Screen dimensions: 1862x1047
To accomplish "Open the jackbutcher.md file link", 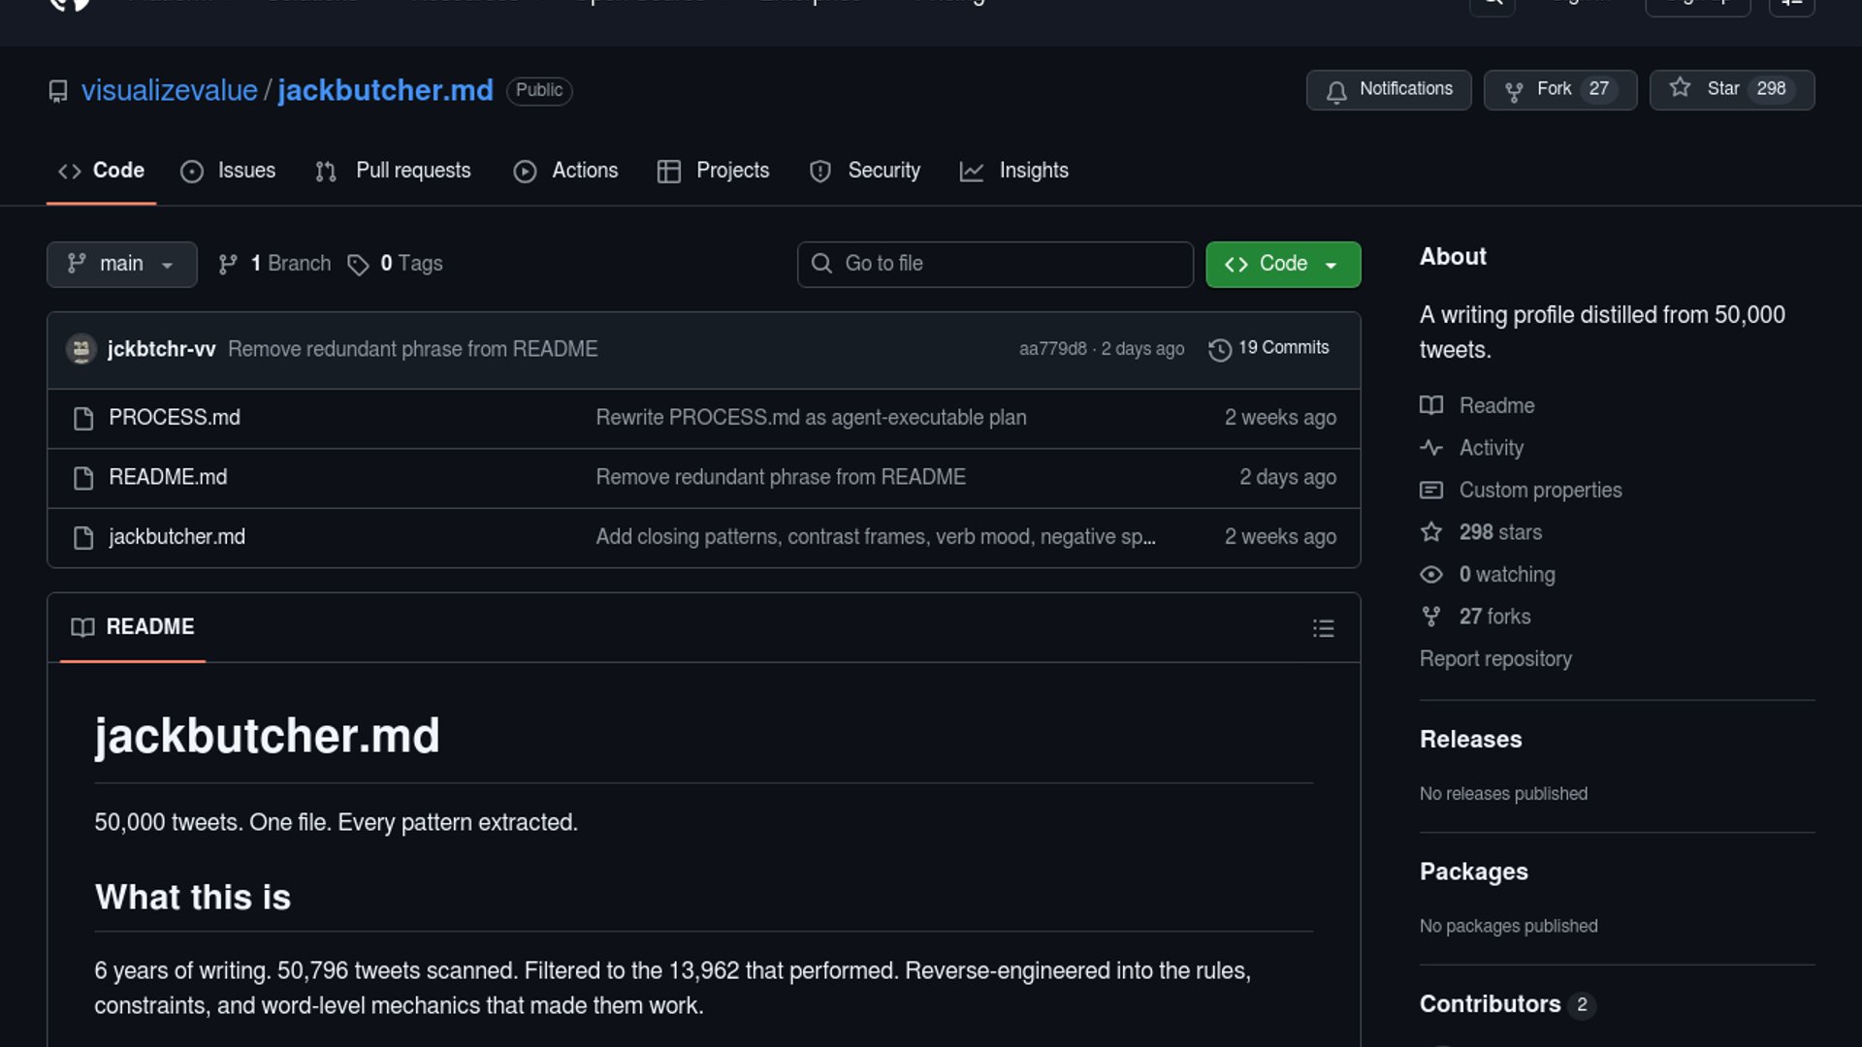I will pos(177,537).
